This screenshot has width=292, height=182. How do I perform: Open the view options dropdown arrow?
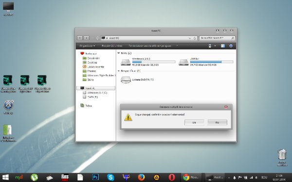215,46
